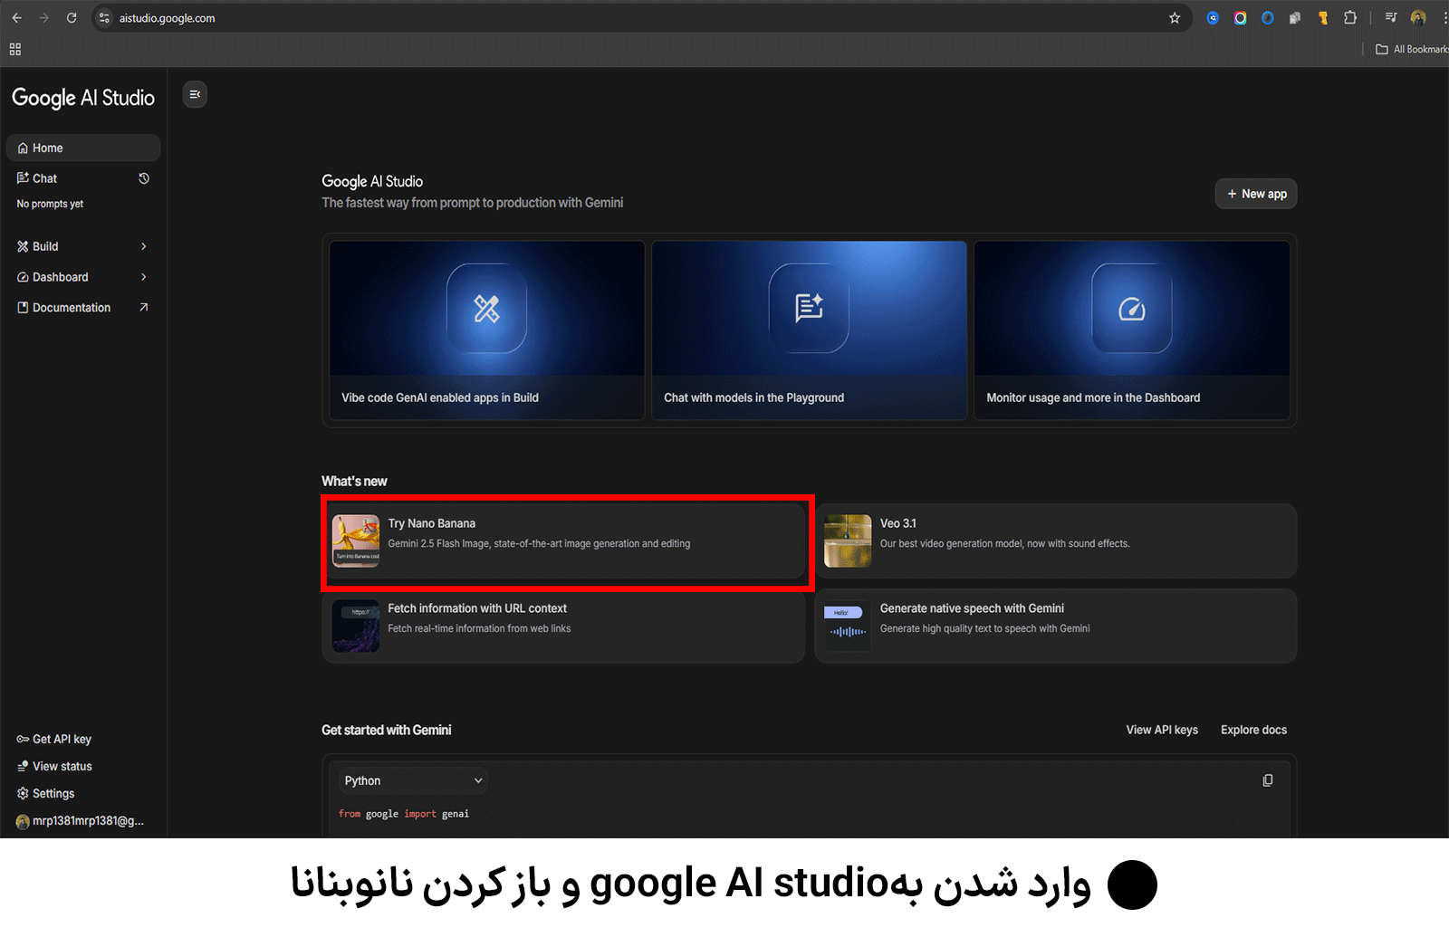Open the View API keys link
This screenshot has height=937, width=1449.
coord(1161,730)
